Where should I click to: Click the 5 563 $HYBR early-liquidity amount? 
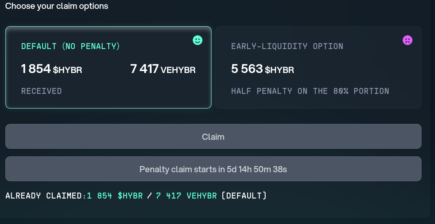click(263, 70)
